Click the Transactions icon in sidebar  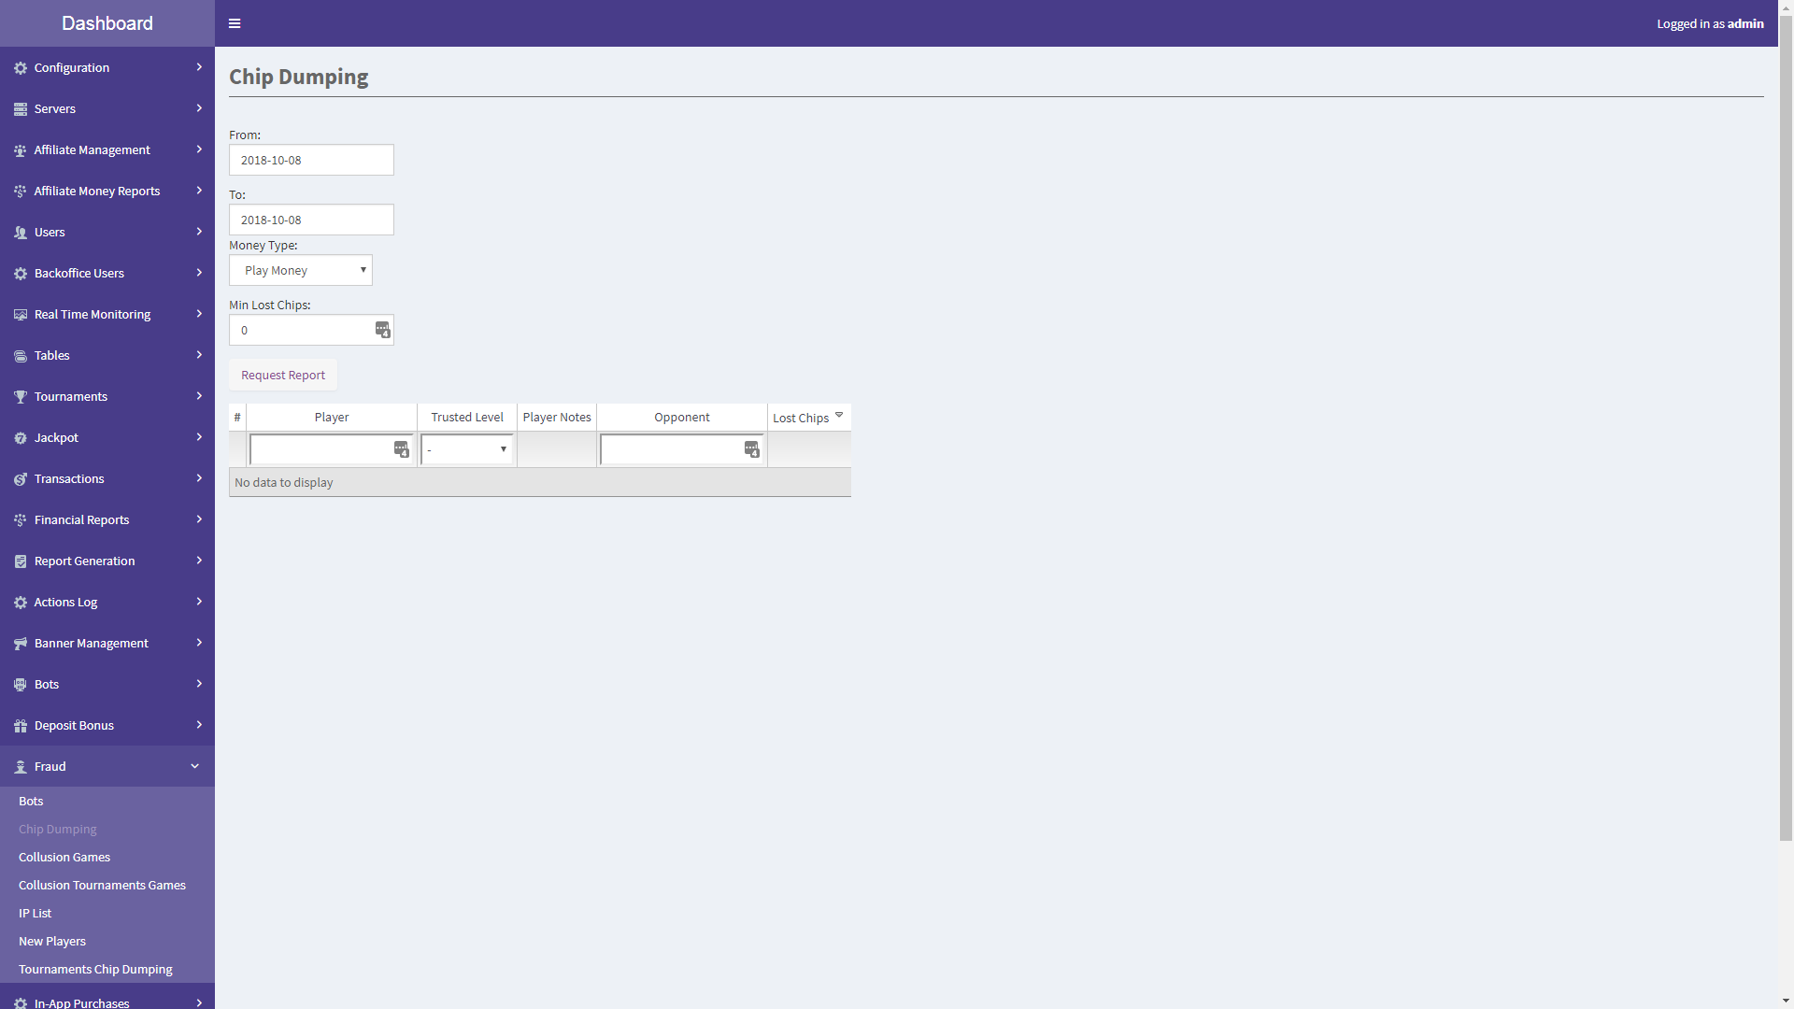[x=20, y=478]
